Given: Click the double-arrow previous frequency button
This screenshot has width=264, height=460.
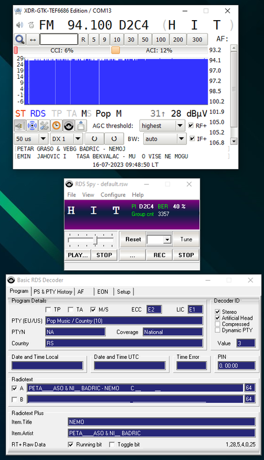Looking at the screenshot, I should click(33, 39).
